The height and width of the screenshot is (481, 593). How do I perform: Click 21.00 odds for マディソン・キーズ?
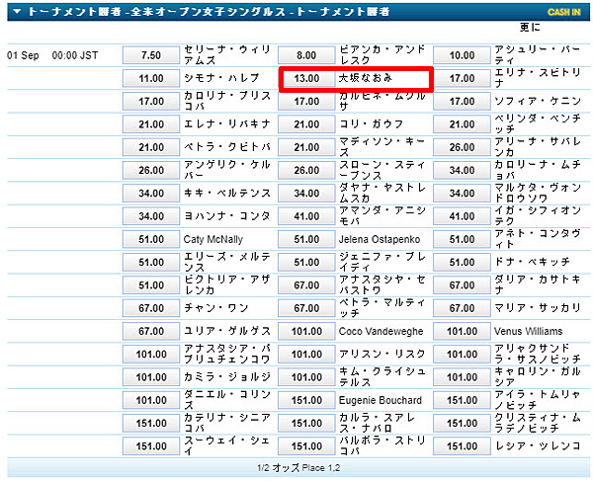306,147
